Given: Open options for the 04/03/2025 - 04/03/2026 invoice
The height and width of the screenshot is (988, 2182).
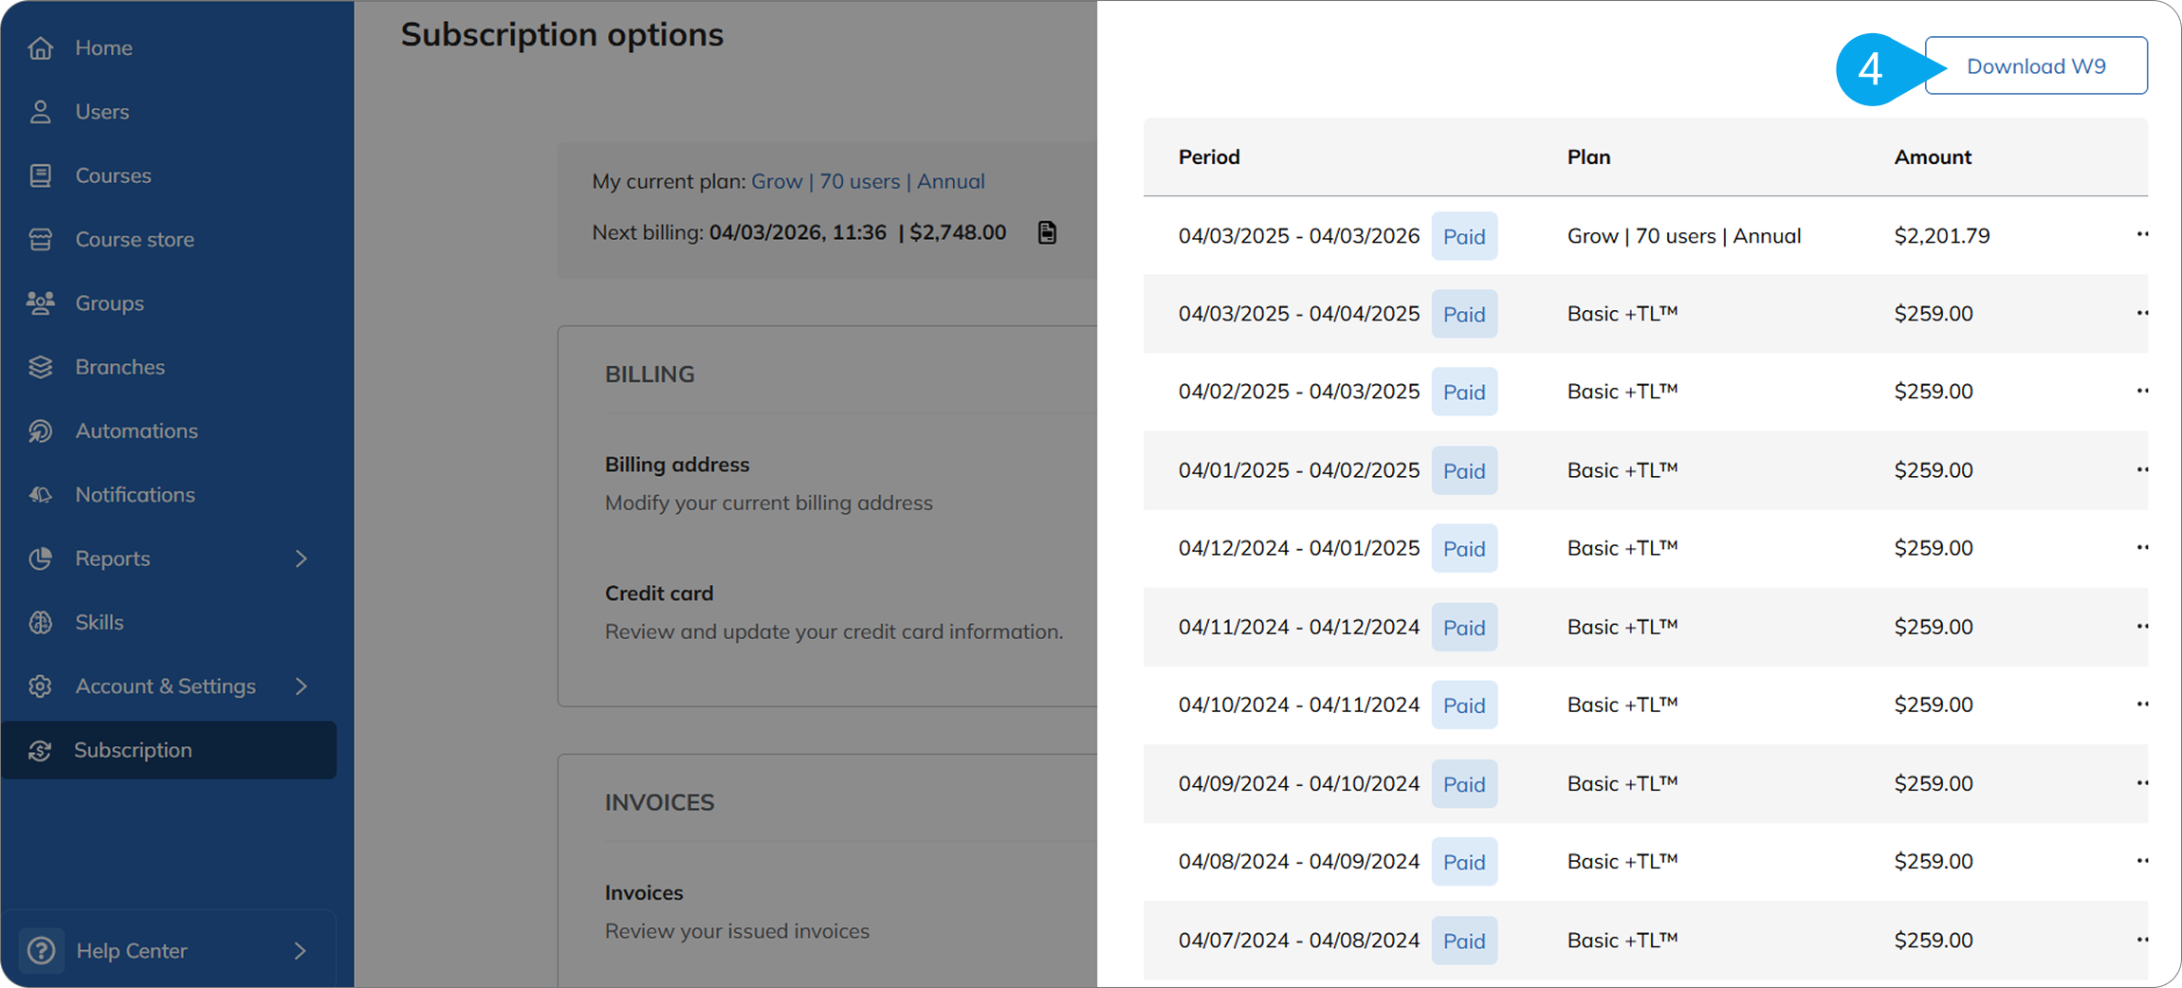Looking at the screenshot, I should click(x=2142, y=234).
